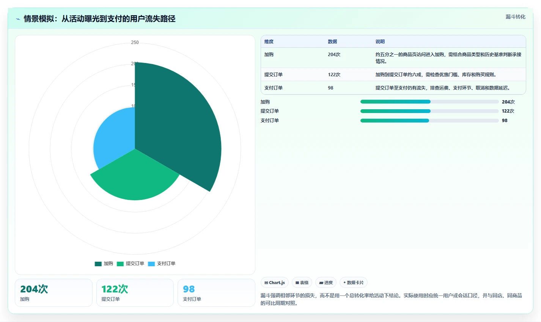Click the 98 cell in table
Image resolution: width=541 pixels, height=322 pixels.
click(331, 88)
